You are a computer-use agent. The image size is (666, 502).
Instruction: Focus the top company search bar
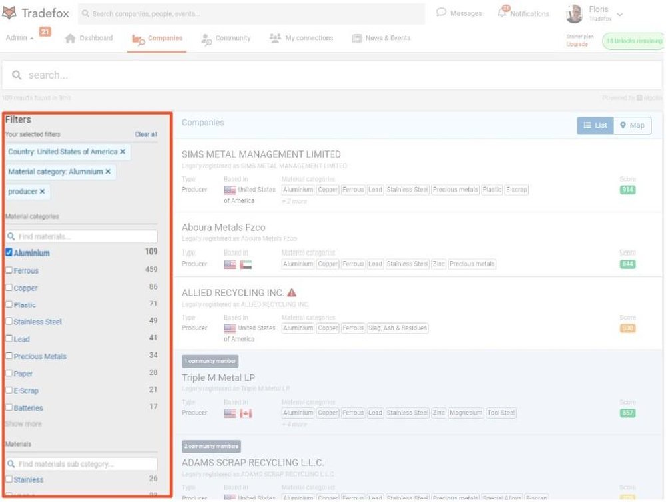point(251,13)
